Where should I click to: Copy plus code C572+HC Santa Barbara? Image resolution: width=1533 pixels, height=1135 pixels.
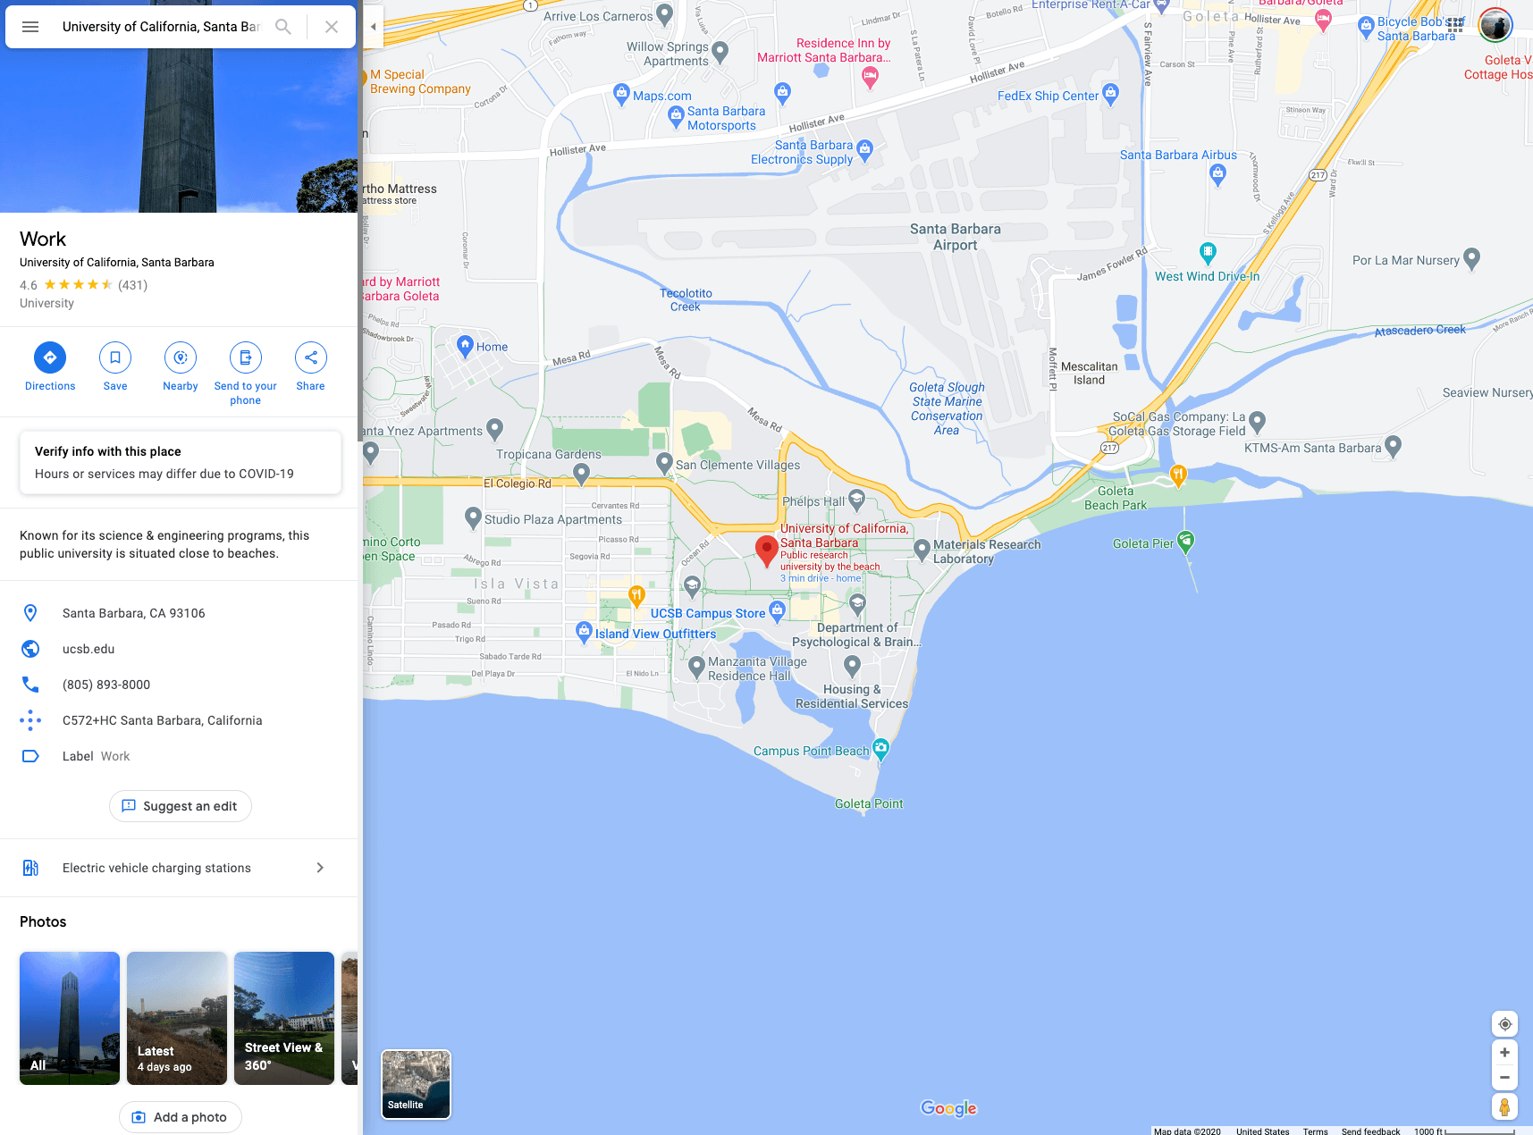163,720
